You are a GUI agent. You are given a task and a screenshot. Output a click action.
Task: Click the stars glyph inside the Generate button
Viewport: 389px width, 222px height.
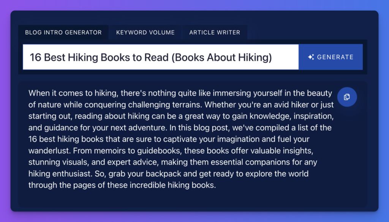click(311, 57)
